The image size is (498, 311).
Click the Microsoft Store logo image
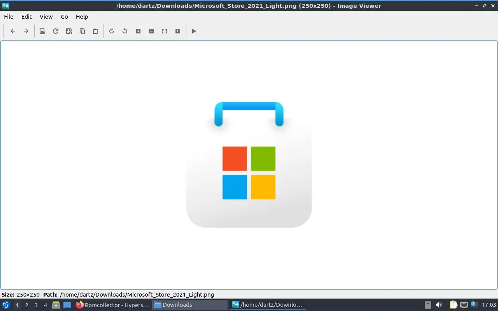click(x=249, y=164)
